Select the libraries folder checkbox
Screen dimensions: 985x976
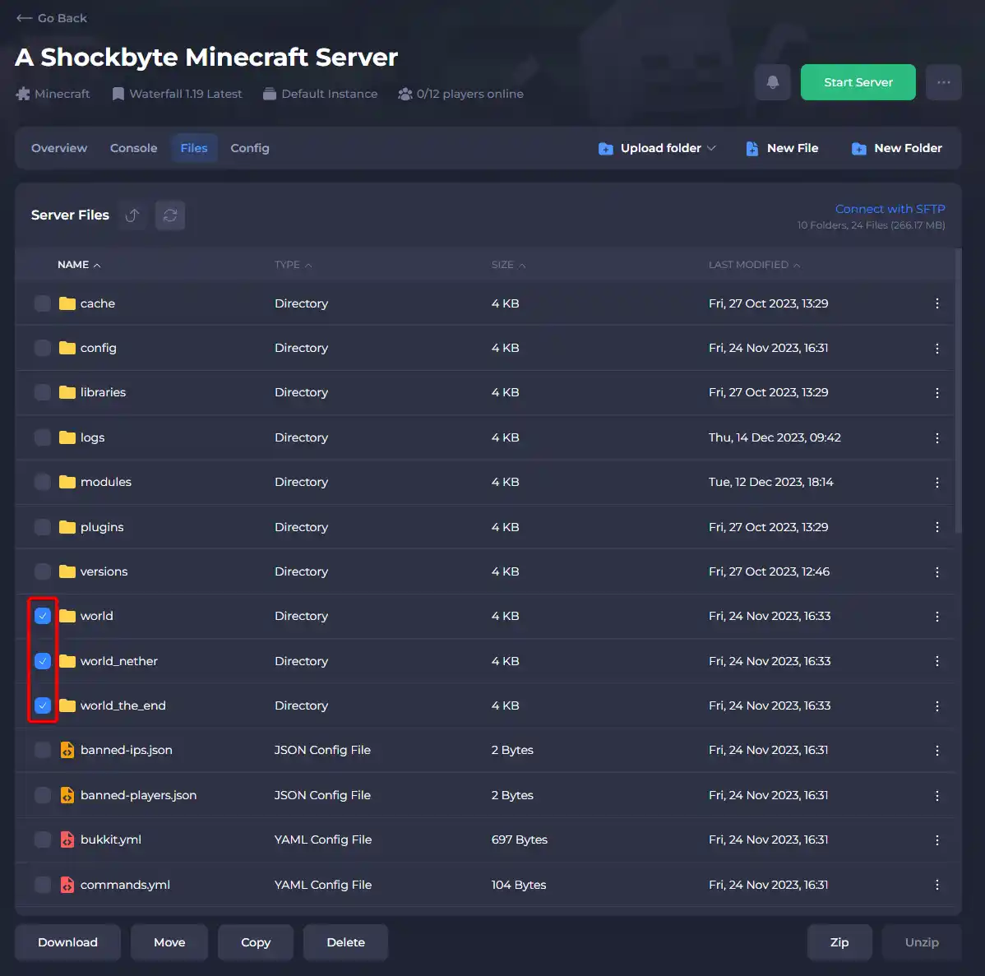[43, 392]
